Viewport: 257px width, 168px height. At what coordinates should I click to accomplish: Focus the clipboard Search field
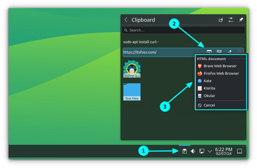pyautogui.click(x=183, y=30)
